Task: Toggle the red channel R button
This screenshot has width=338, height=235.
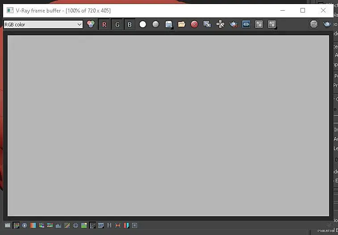Action: 104,25
